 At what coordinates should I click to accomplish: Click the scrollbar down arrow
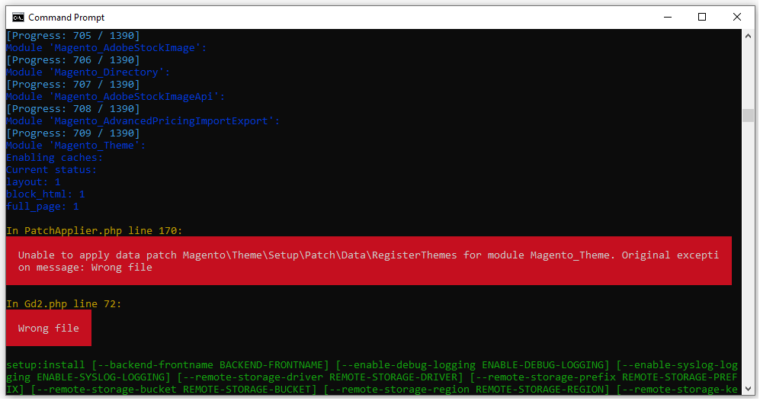pos(748,389)
